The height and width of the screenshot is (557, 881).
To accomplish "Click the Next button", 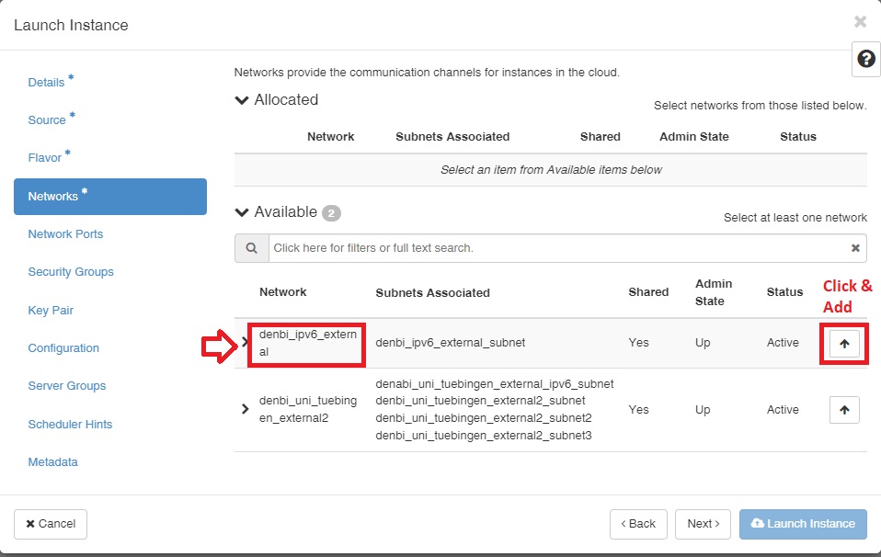I will tap(703, 524).
